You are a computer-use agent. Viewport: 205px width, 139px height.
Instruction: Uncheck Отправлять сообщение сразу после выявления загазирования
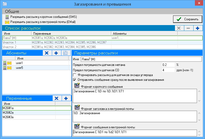tap(74, 80)
